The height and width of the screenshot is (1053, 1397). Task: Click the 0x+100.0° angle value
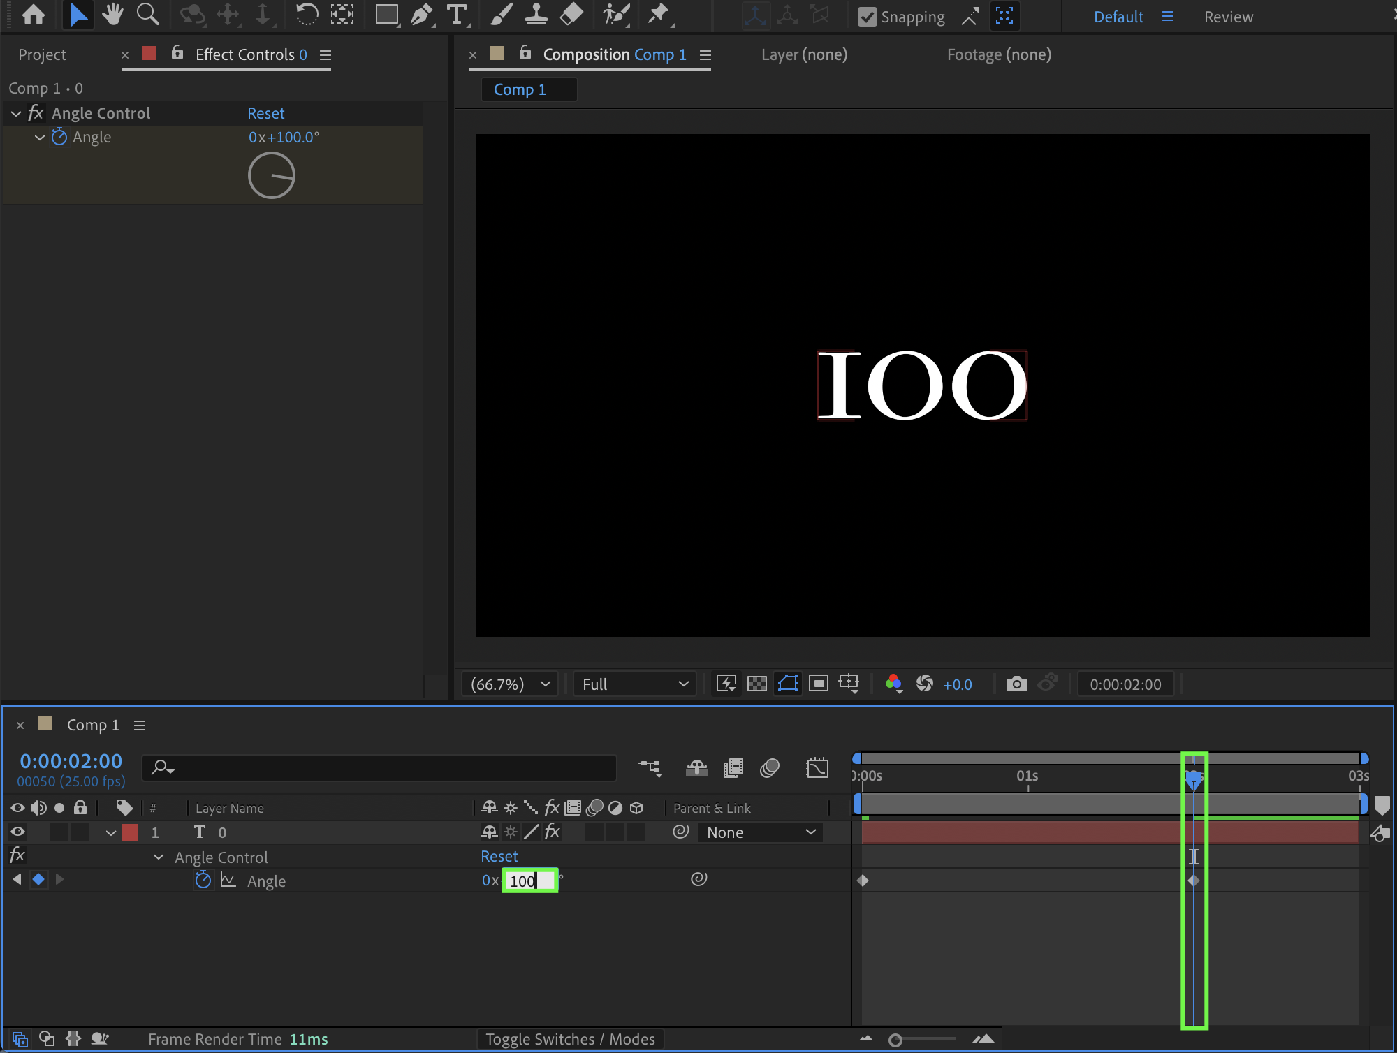click(x=284, y=137)
